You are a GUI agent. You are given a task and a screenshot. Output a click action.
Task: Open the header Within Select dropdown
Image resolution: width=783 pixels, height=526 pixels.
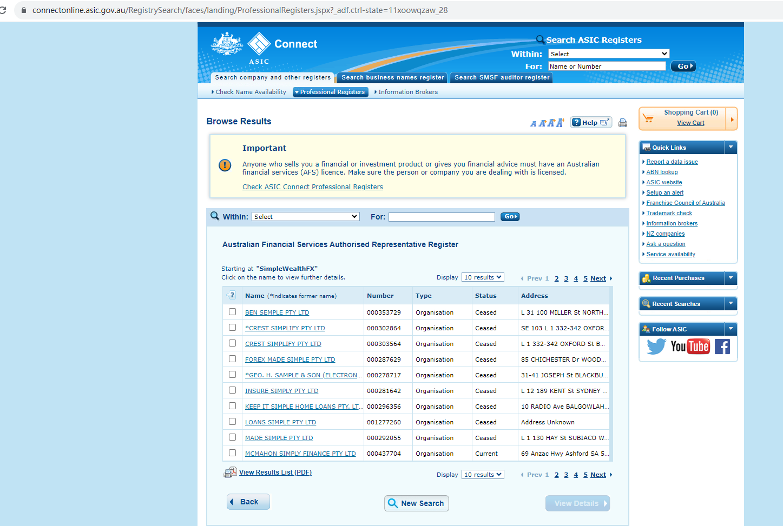pos(609,54)
